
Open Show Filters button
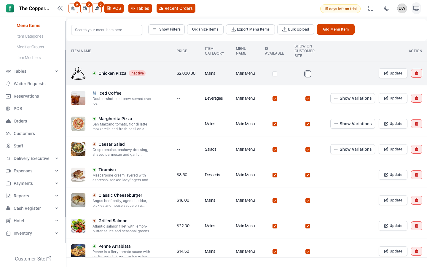tap(166, 29)
